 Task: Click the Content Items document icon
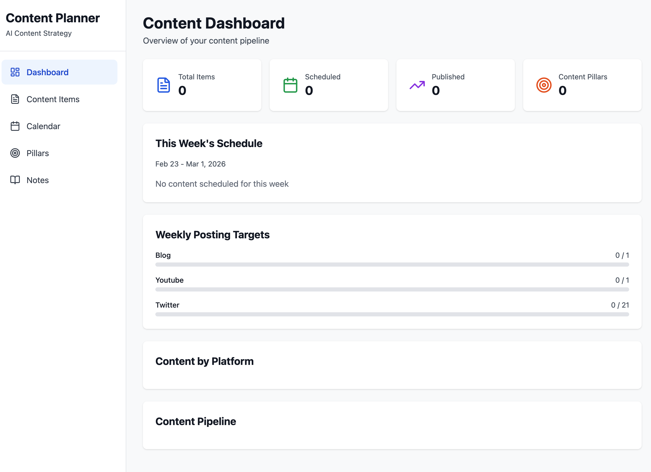pyautogui.click(x=15, y=99)
